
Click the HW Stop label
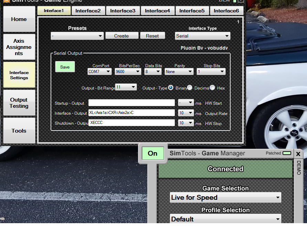(213, 124)
